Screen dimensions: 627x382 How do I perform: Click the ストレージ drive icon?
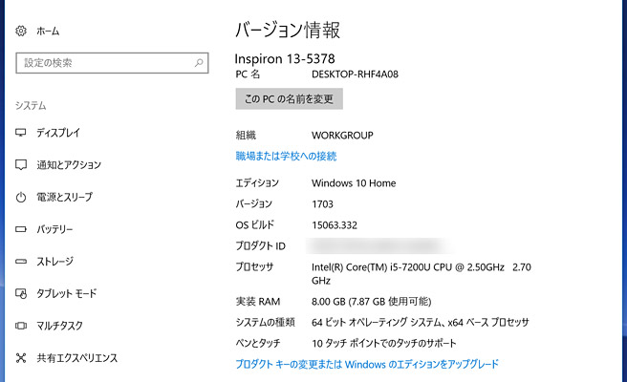click(21, 262)
